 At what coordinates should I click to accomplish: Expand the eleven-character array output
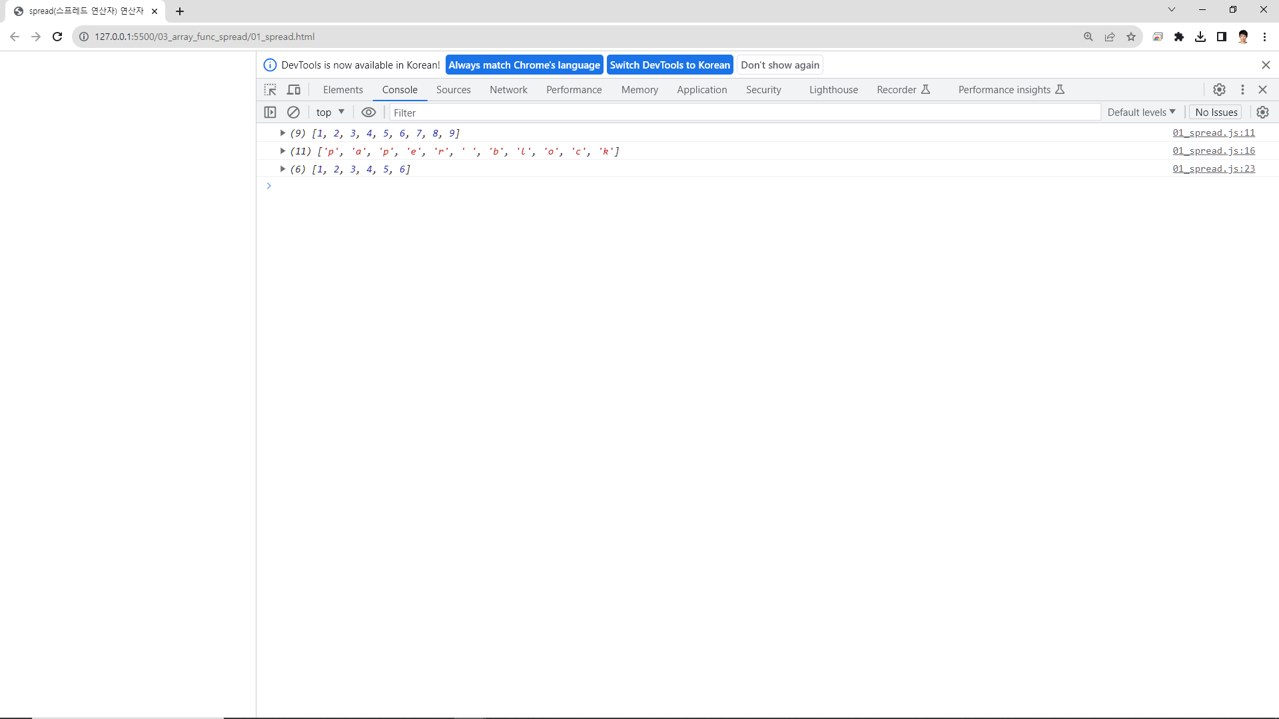[282, 151]
